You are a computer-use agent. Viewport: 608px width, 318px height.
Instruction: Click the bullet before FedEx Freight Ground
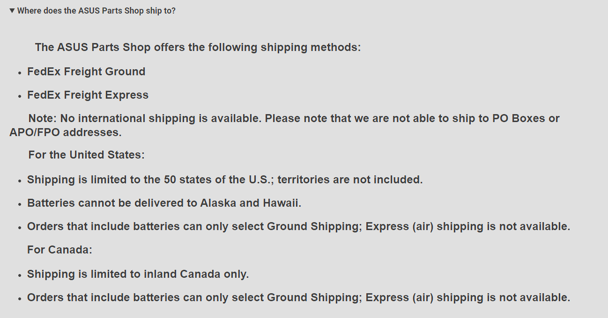[20, 73]
